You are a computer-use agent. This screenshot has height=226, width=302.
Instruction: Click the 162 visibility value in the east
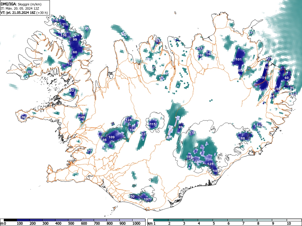(260, 126)
